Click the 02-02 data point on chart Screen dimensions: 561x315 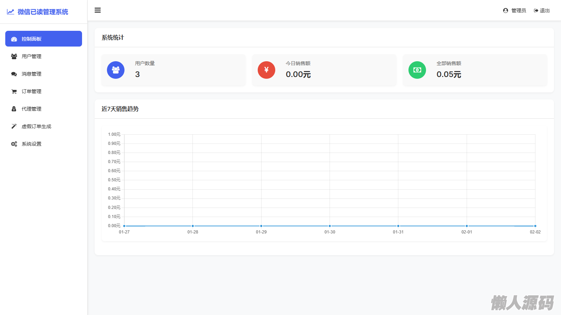tap(535, 226)
